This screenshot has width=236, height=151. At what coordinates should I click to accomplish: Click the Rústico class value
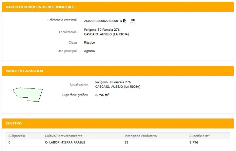click(89, 43)
